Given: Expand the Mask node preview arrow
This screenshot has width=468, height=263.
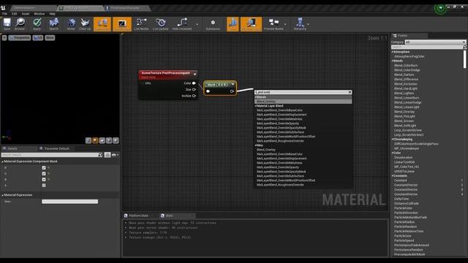Looking at the screenshot, I should click(233, 85).
